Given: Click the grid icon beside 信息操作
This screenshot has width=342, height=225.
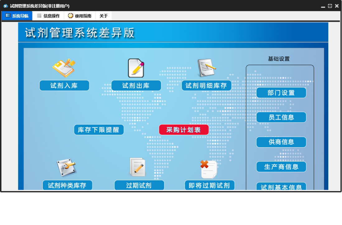Looking at the screenshot, I should (39, 16).
